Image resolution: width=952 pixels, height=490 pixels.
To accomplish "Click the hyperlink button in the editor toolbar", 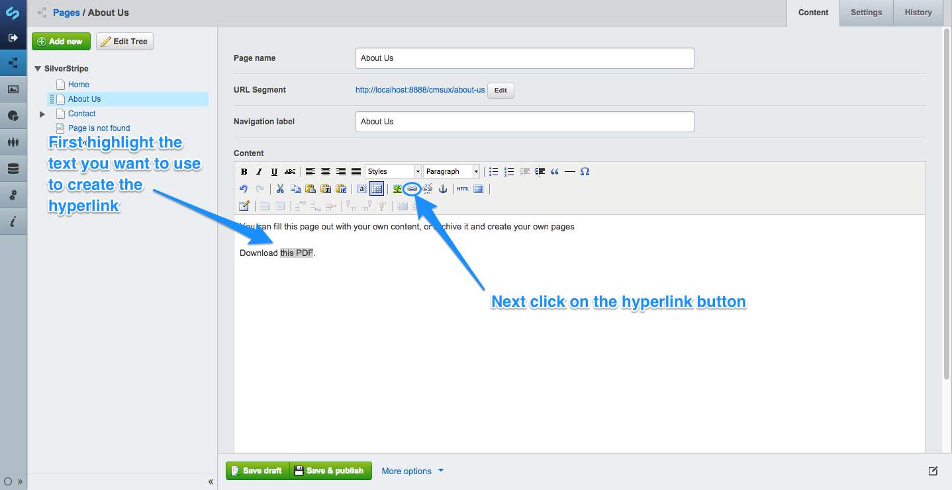I will (x=412, y=188).
